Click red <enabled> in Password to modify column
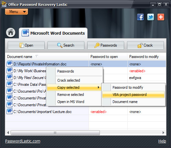171x148 pixels. click(x=137, y=71)
